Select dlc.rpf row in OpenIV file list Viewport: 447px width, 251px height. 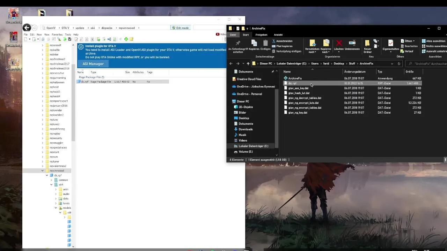coord(123,82)
